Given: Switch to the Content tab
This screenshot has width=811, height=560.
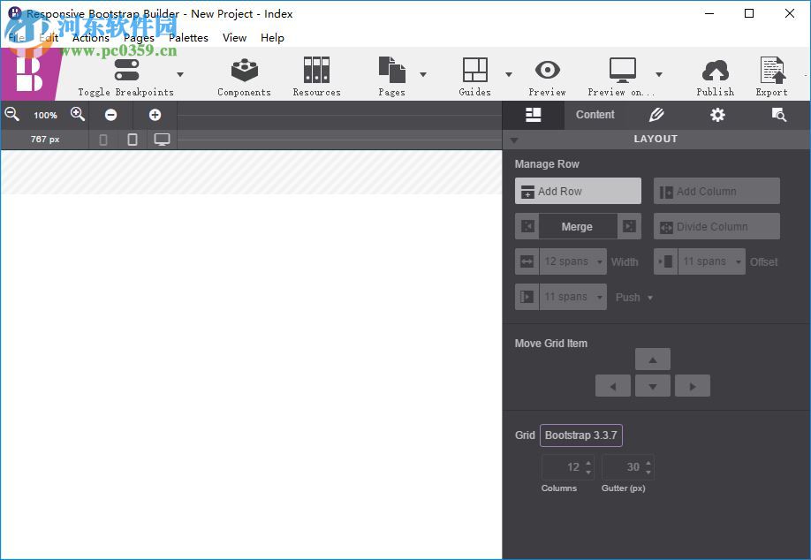Looking at the screenshot, I should click(x=595, y=115).
